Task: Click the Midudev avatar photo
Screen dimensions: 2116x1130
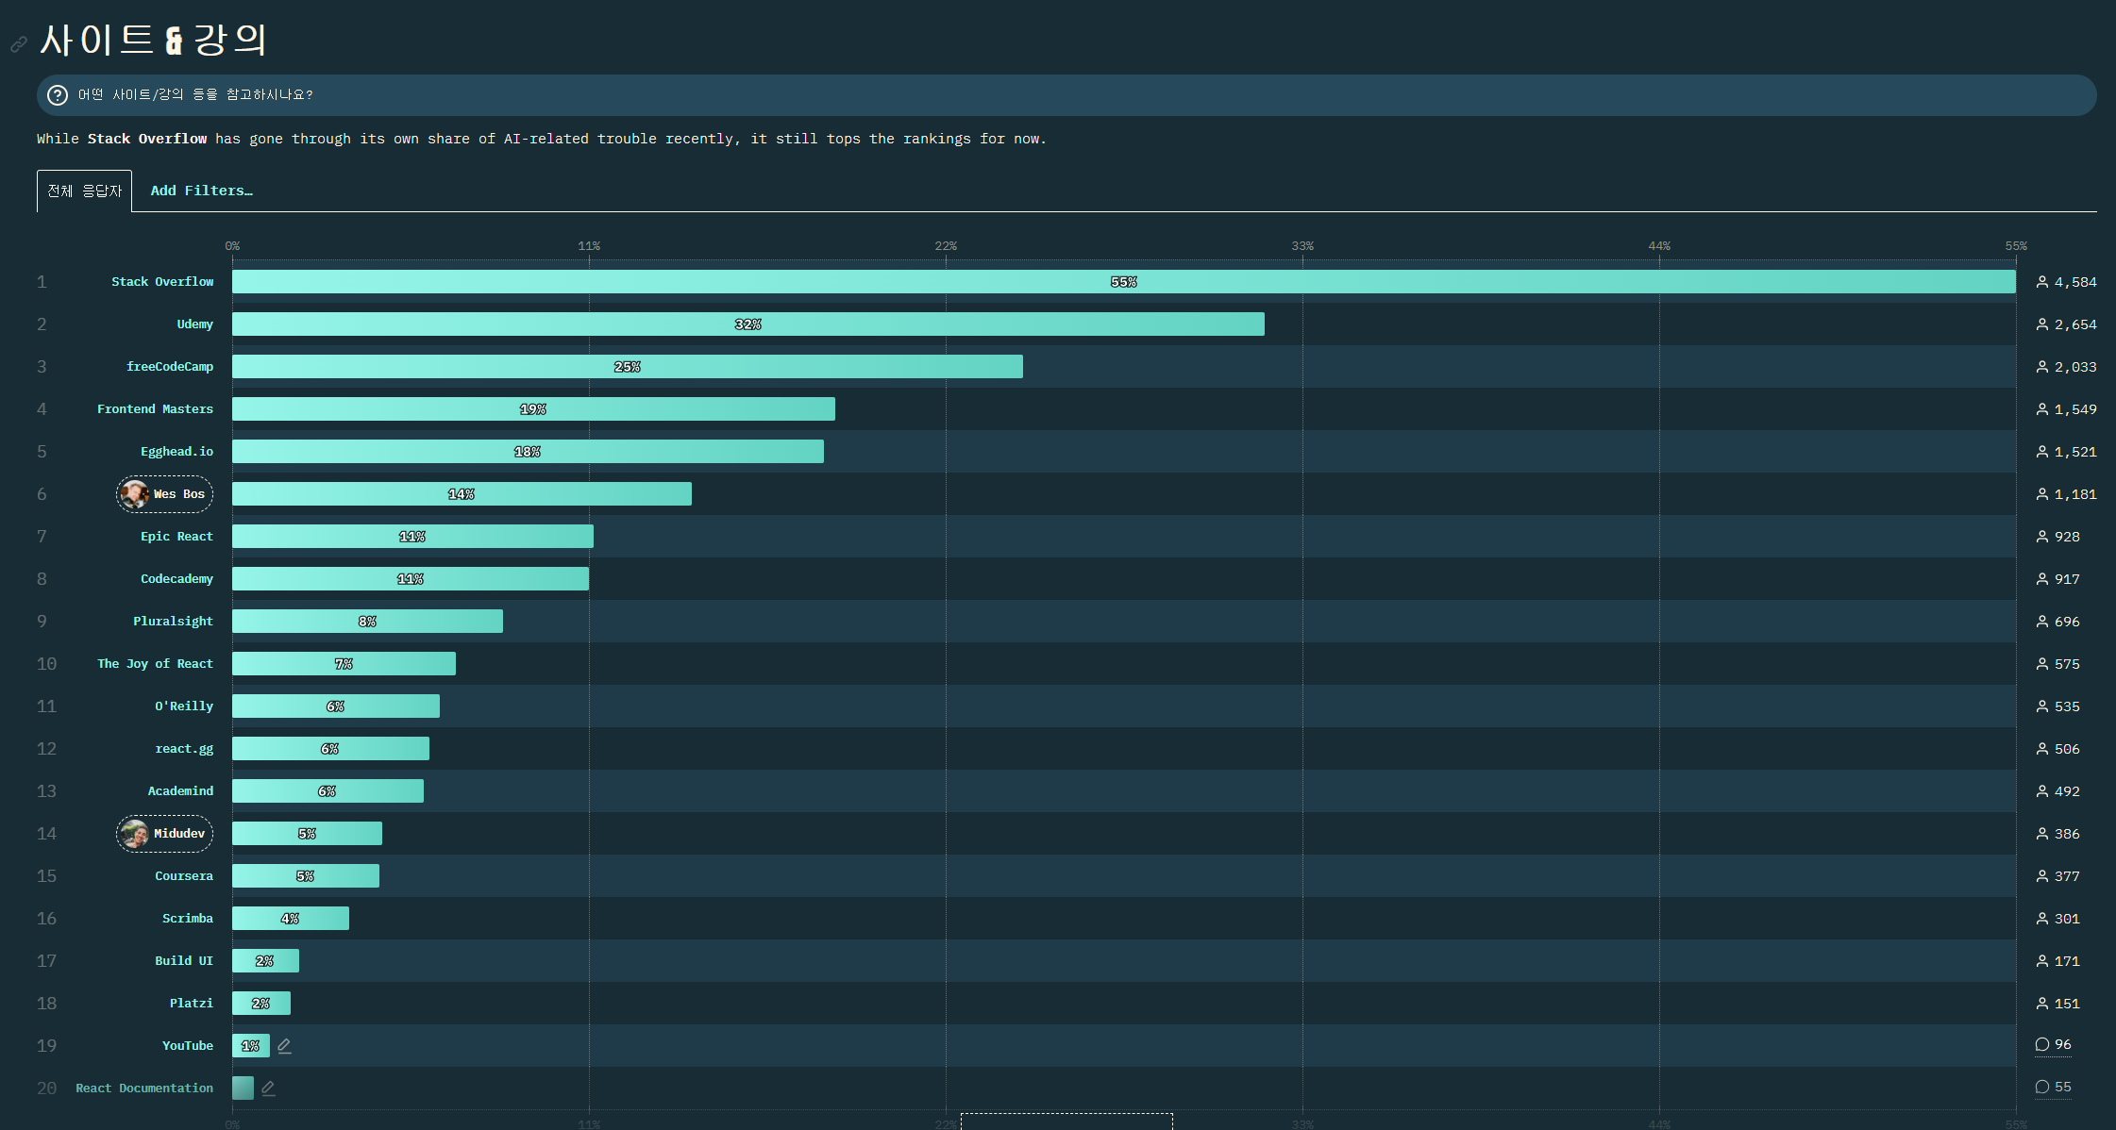Action: click(x=134, y=834)
